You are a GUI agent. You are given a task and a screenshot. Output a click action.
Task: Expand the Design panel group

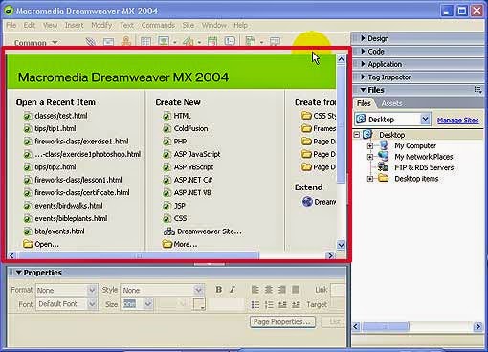(x=363, y=38)
